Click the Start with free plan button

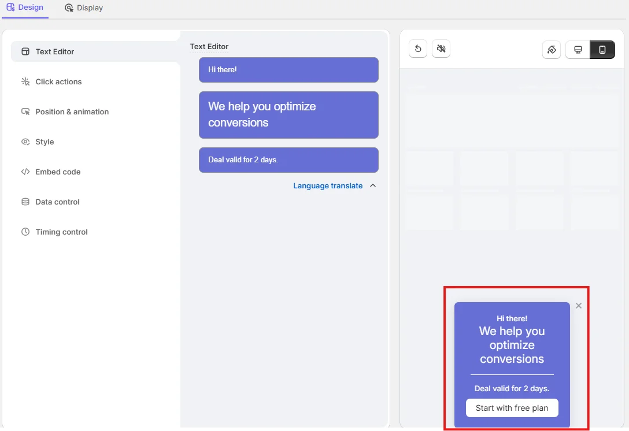tap(512, 408)
